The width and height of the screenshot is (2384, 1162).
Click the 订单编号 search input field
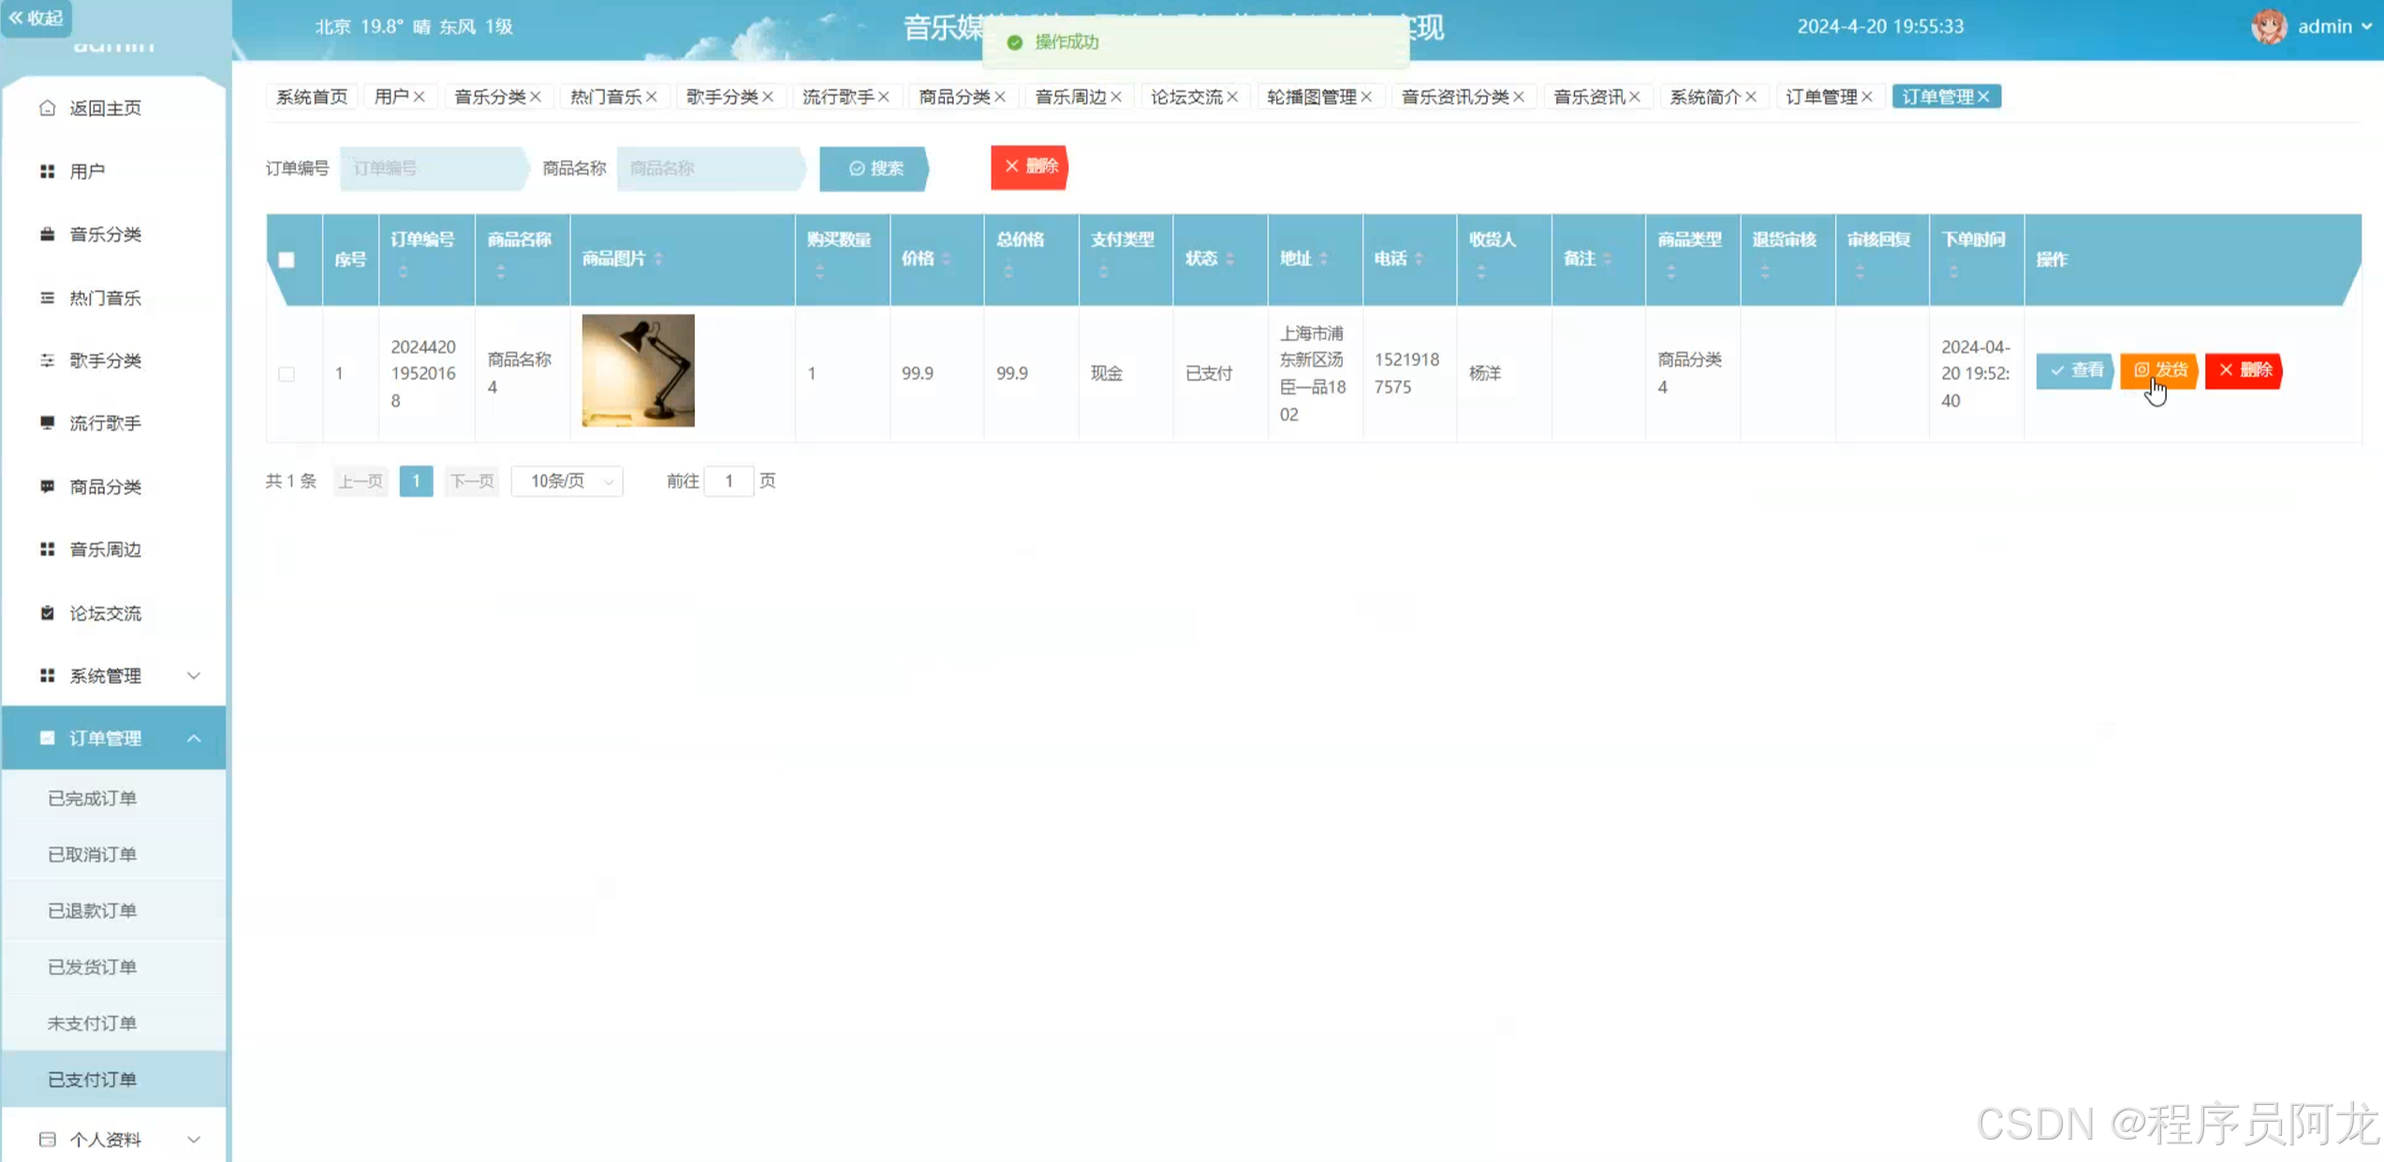[432, 169]
